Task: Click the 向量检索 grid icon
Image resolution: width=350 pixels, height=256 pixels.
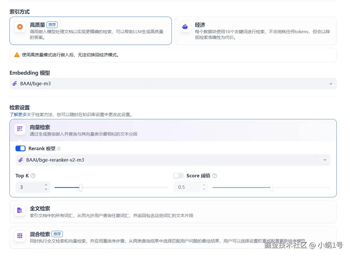Action: click(x=20, y=129)
